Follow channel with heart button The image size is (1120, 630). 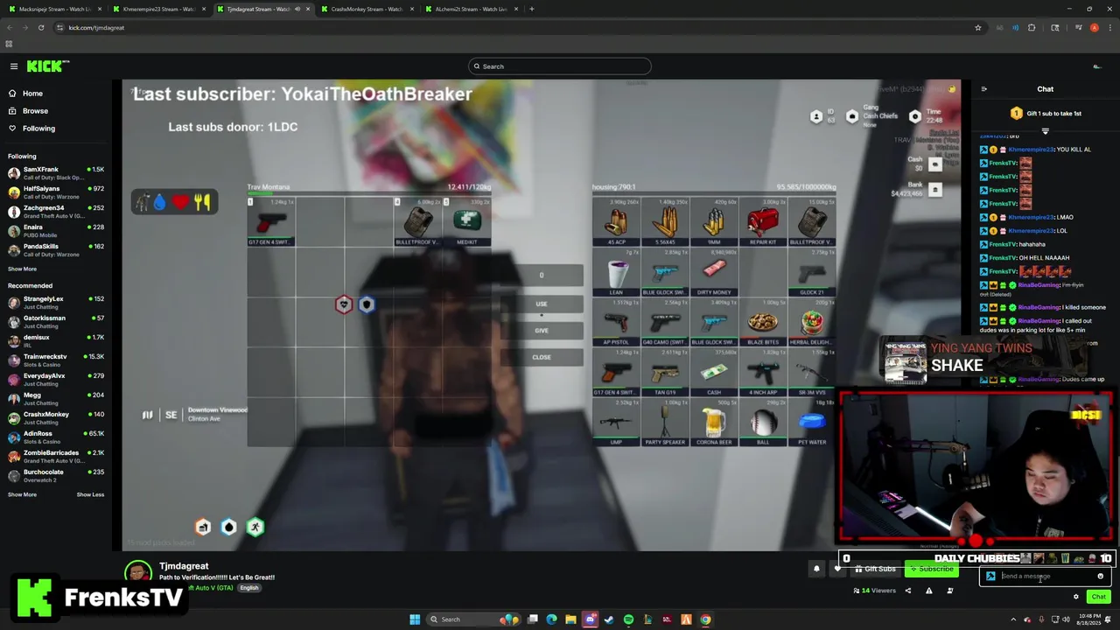[837, 569]
